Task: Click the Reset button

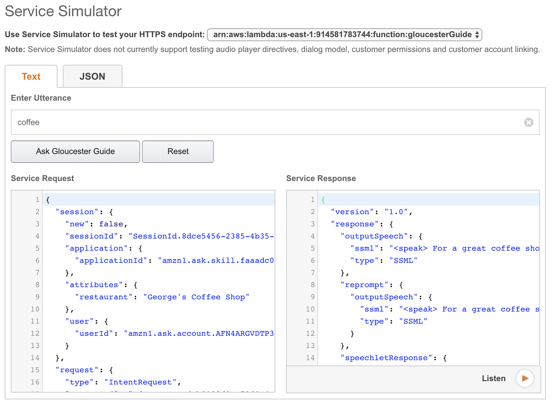Action: [x=178, y=151]
